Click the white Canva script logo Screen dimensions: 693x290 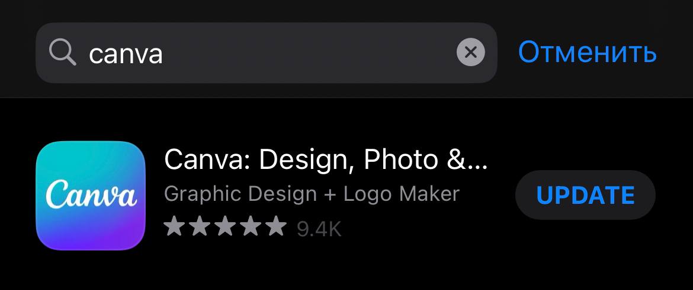pos(91,193)
